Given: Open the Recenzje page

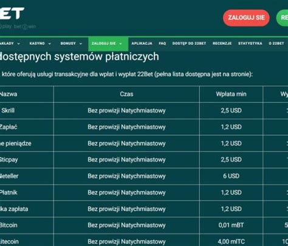Looking at the screenshot, I should click(222, 44).
